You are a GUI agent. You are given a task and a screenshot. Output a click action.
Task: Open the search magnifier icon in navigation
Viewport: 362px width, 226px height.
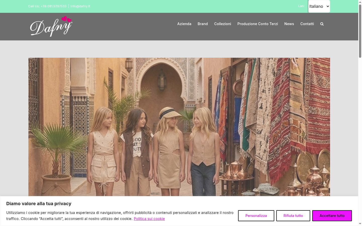pos(322,24)
